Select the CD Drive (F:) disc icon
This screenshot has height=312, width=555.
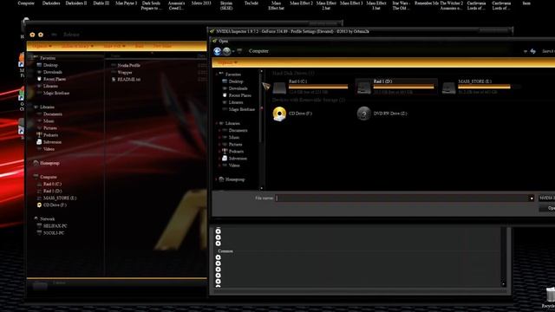[279, 114]
